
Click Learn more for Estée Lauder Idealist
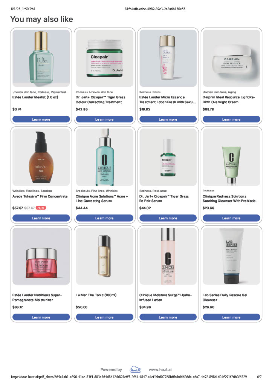point(41,119)
